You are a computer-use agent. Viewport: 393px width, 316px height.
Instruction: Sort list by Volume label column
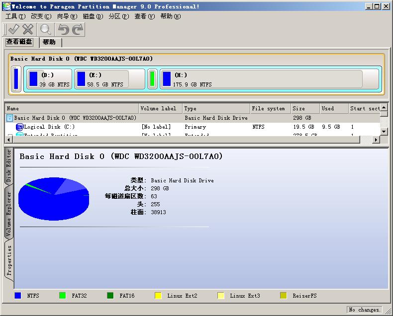[160, 109]
